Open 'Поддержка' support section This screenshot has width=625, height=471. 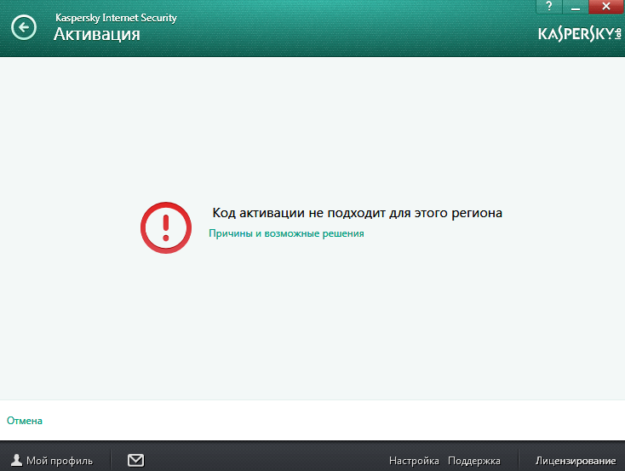[474, 461]
